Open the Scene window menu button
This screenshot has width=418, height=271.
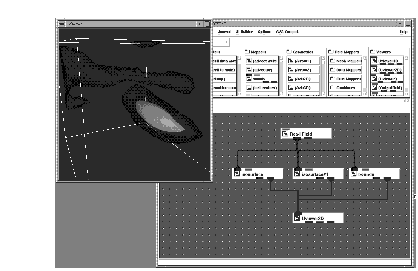tap(62, 24)
